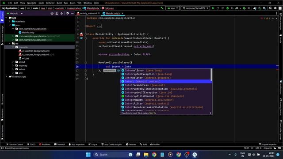Collapse the drawable folder

pos(13,47)
